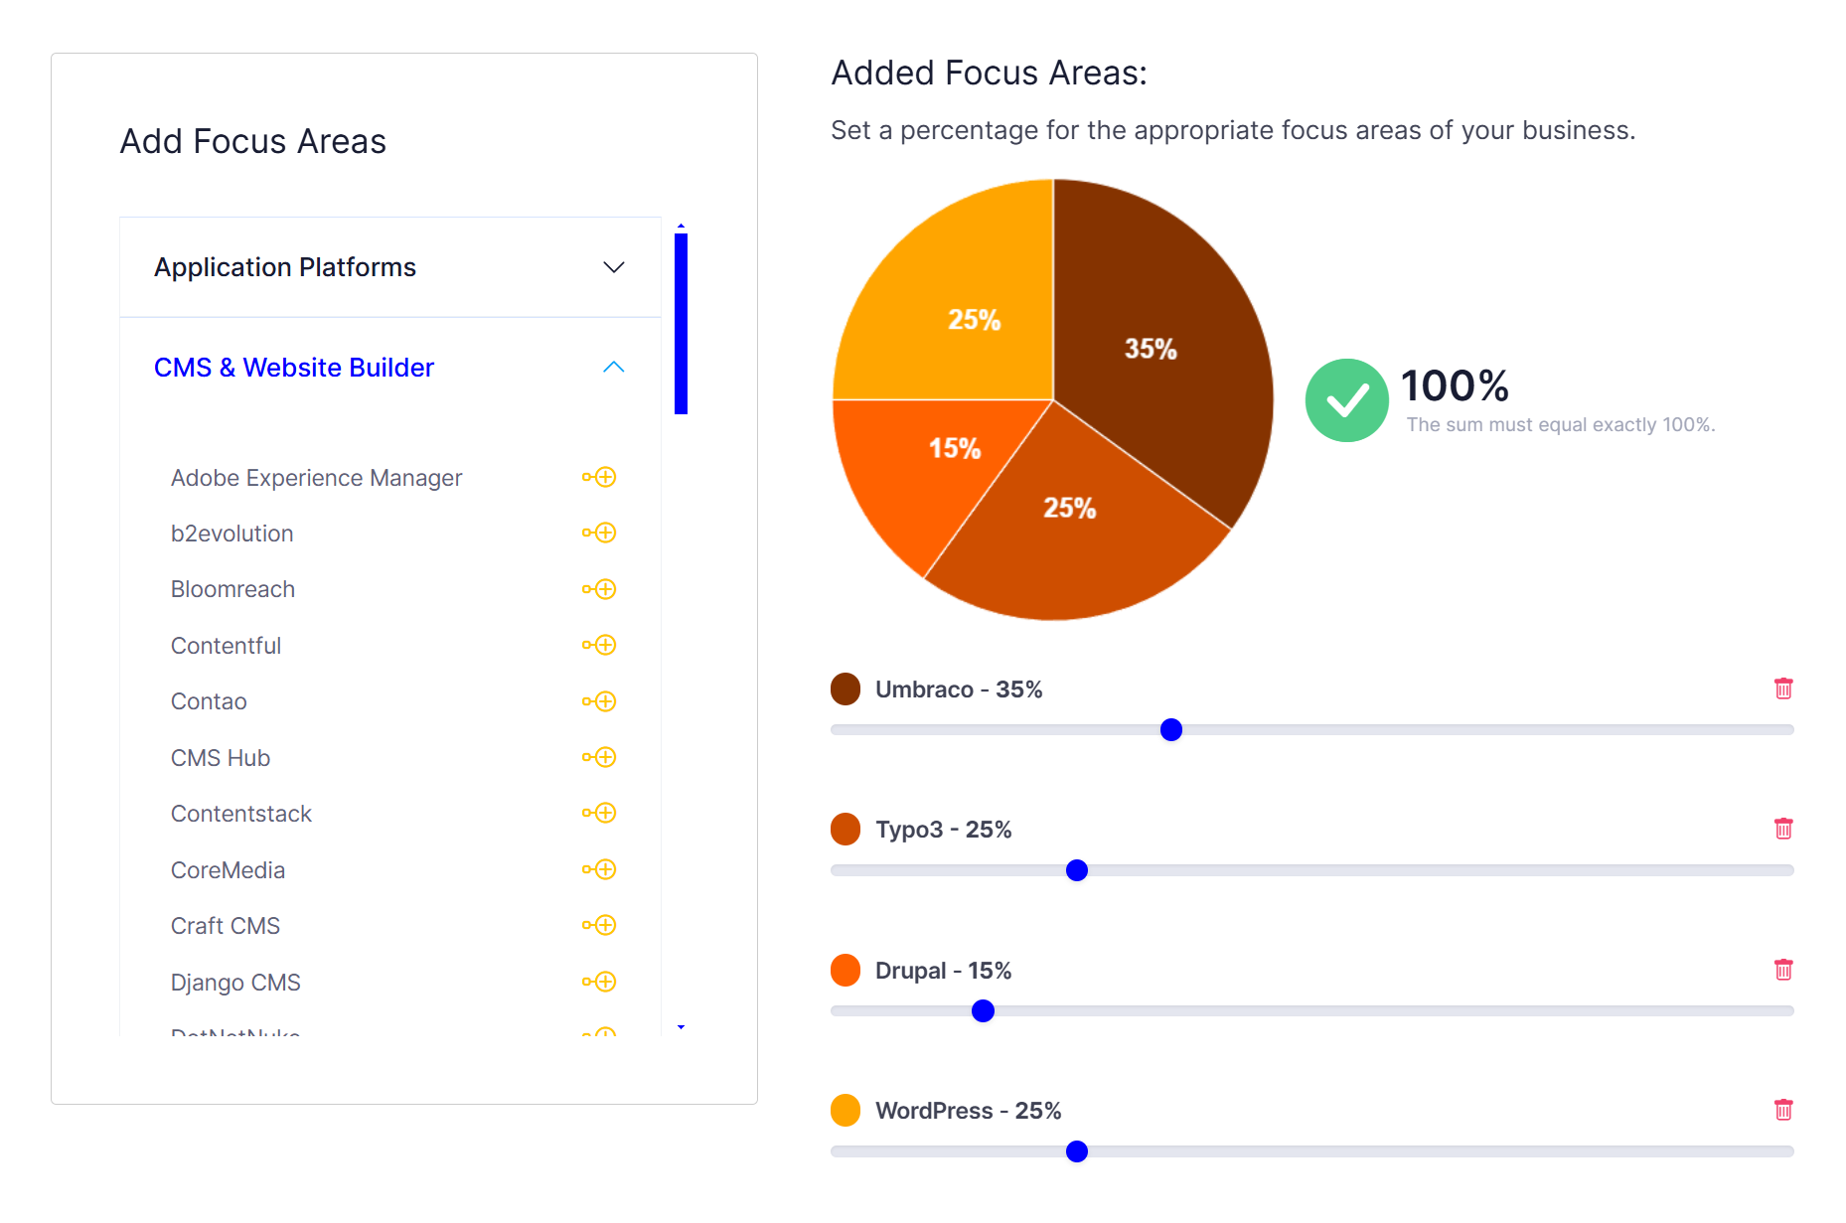Click the WordPress yellow color dot
This screenshot has width=1846, height=1223.
point(846,1110)
